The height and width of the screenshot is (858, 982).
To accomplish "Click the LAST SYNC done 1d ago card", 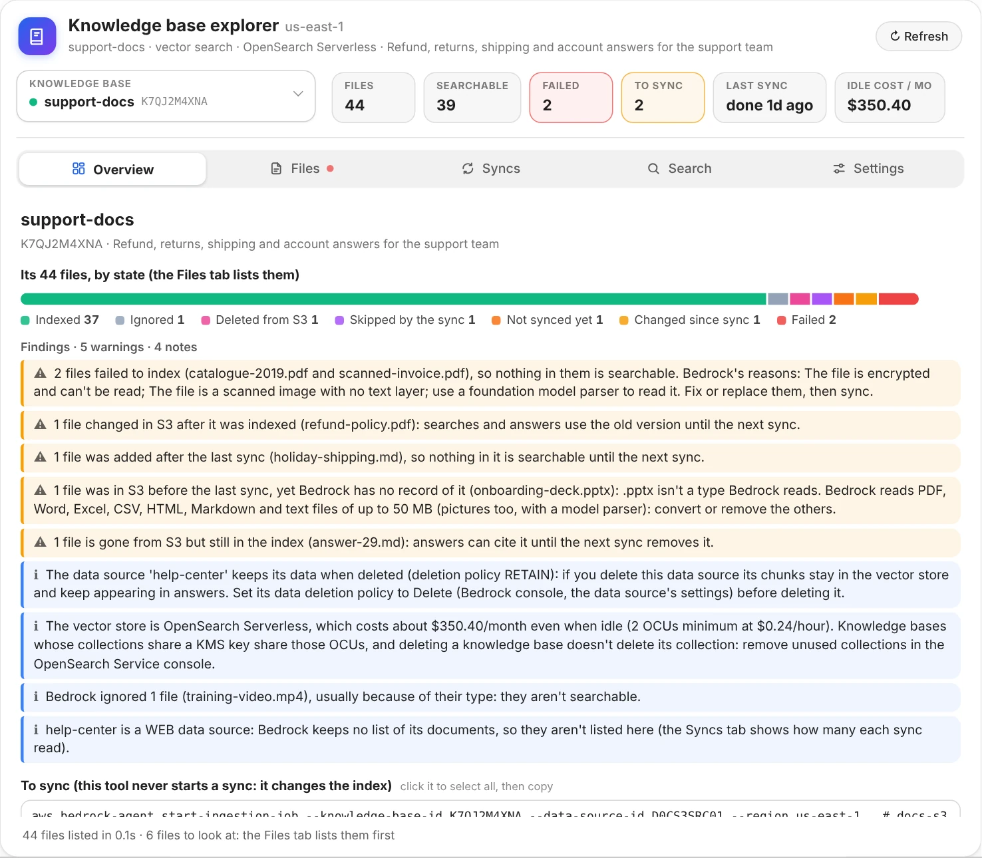I will 770,97.
